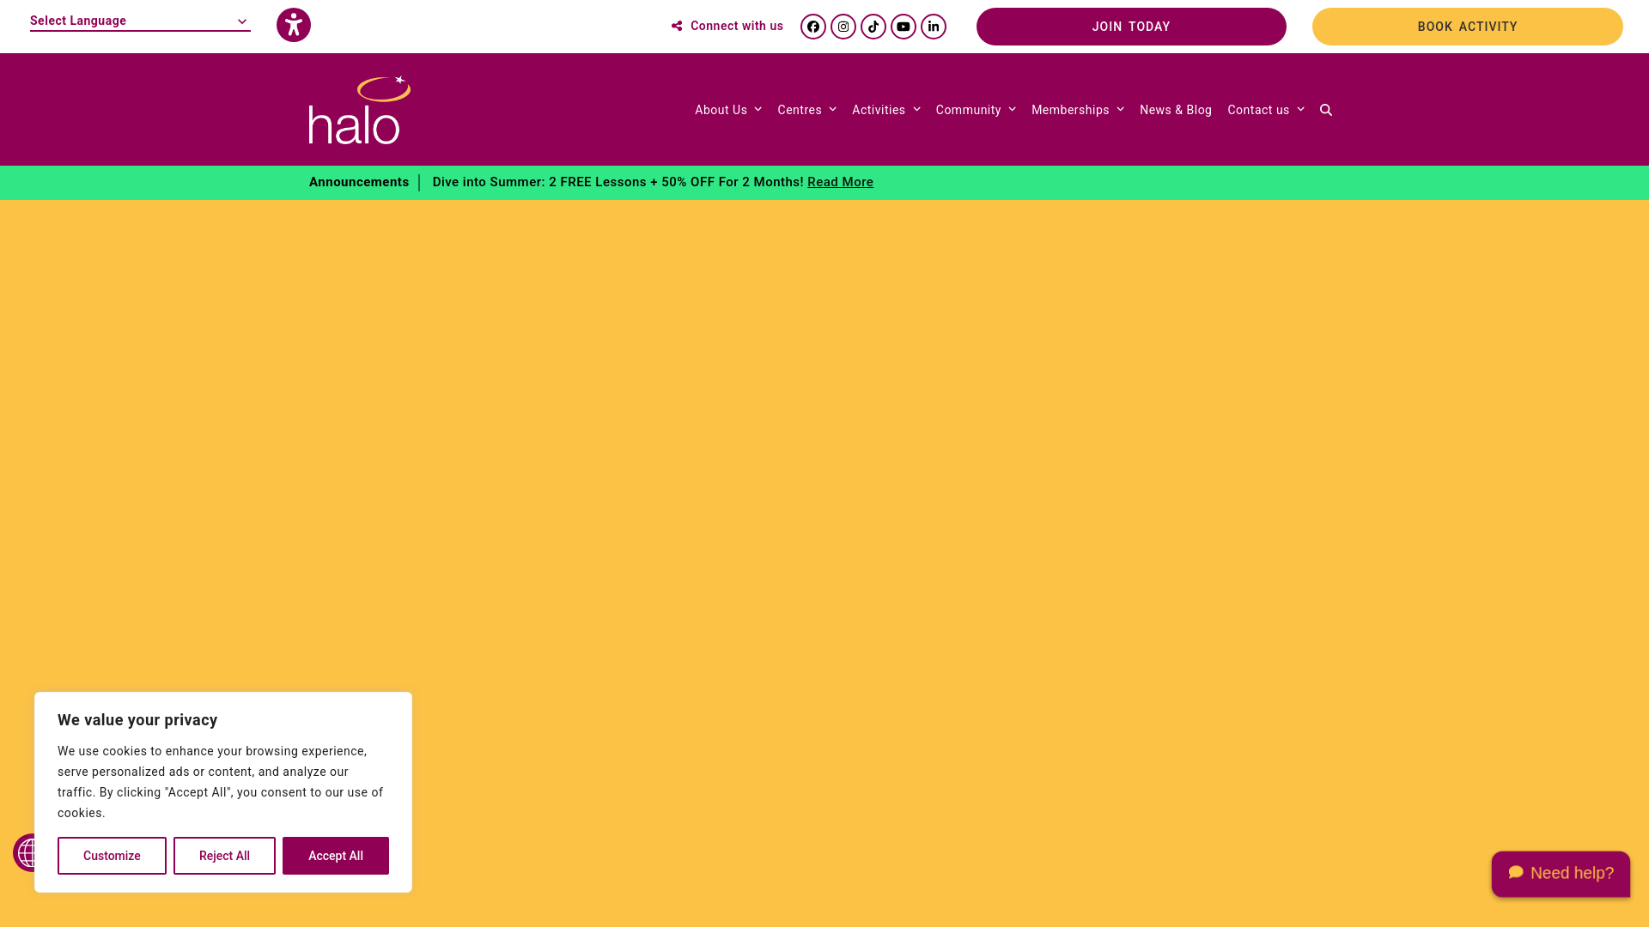Open the Instagram profile icon
This screenshot has height=927, width=1649.
[x=843, y=27]
